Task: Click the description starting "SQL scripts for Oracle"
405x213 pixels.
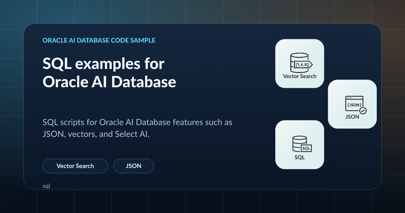Action: point(137,128)
